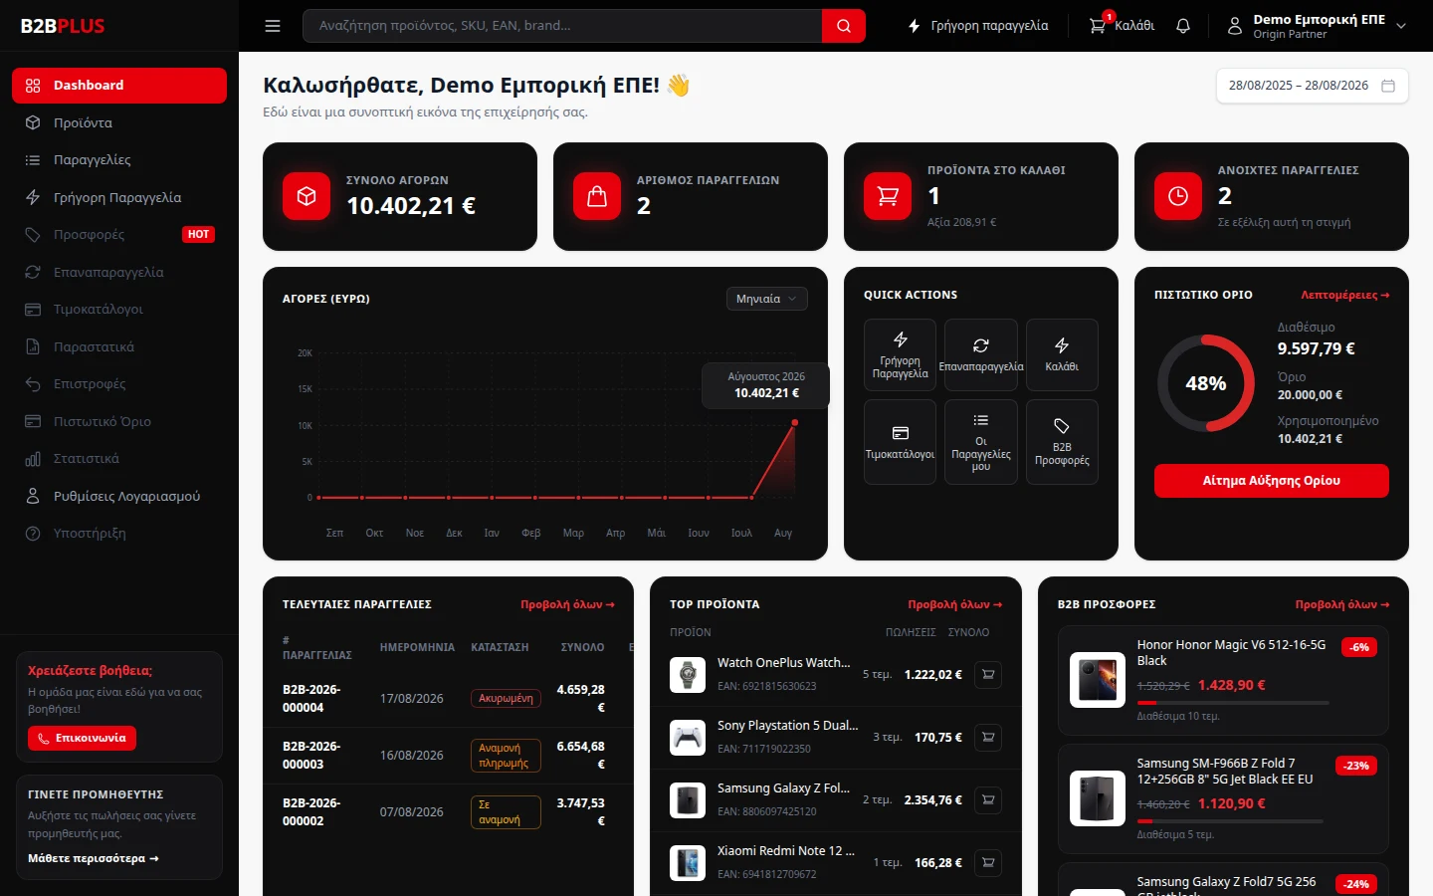Open Προσφορές HOT sidebar item
Image resolution: width=1433 pixels, height=896 pixels.
(x=119, y=235)
